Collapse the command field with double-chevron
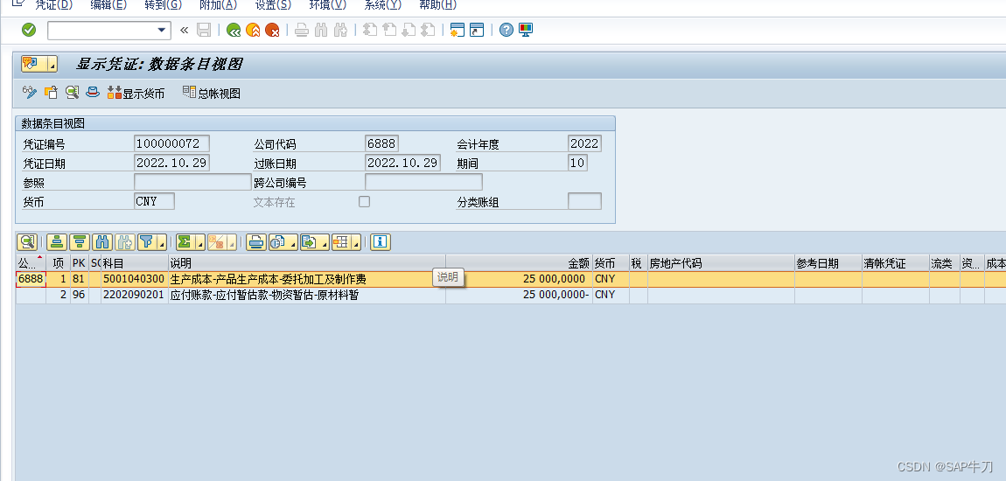Viewport: 1006px width, 481px height. 184,30
